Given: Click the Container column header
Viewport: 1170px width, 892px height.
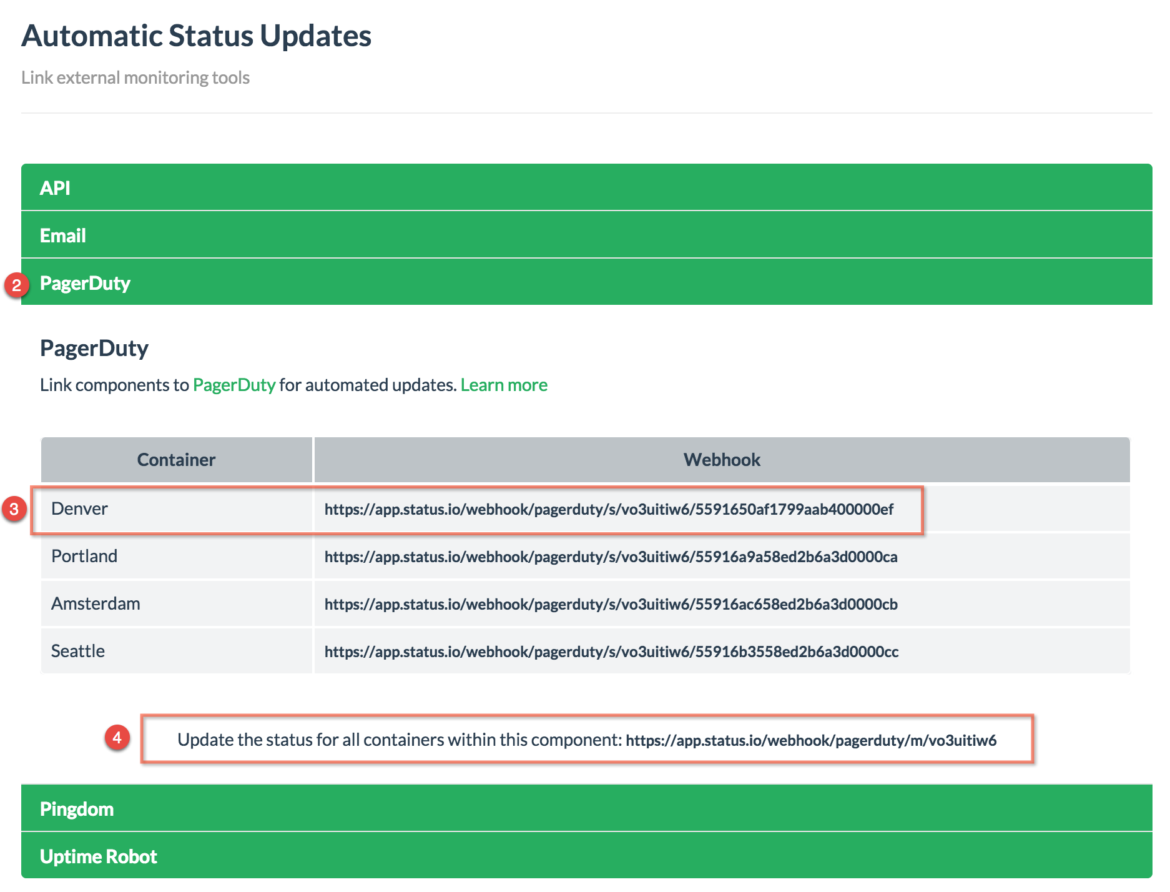Looking at the screenshot, I should pyautogui.click(x=177, y=460).
